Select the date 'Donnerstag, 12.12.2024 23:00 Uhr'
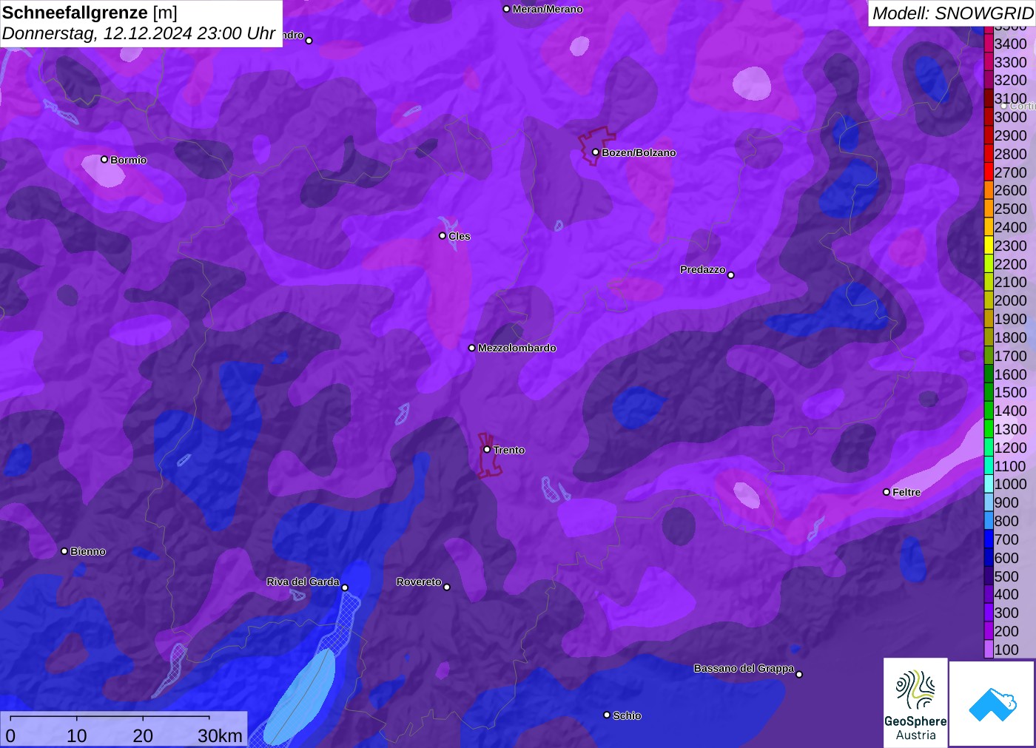The width and height of the screenshot is (1036, 748). pos(138,33)
